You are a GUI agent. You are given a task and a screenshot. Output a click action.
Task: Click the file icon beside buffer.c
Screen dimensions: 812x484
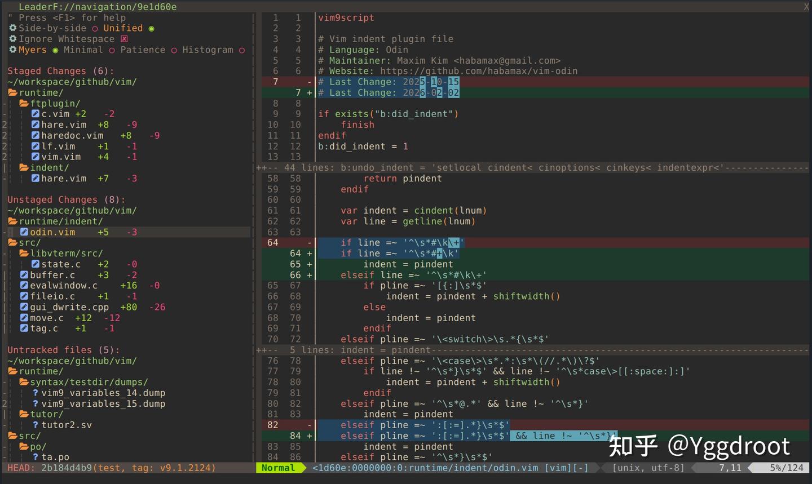pos(24,275)
